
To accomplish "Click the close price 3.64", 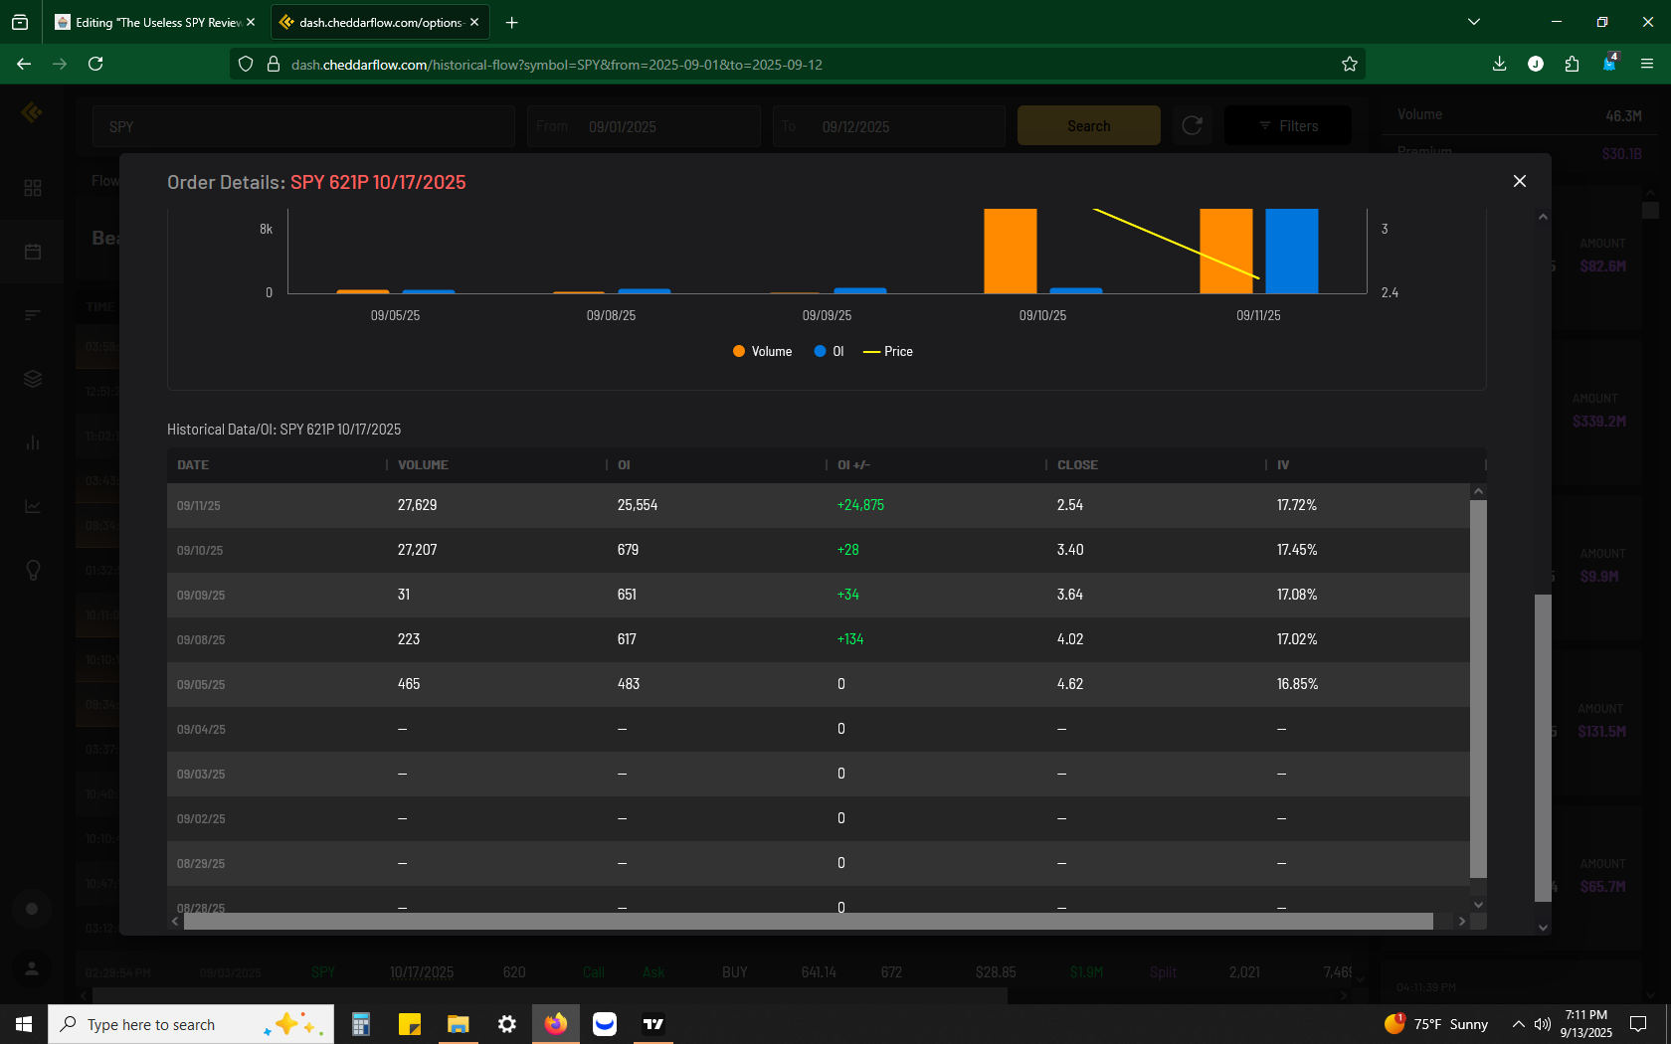I will [1070, 595].
